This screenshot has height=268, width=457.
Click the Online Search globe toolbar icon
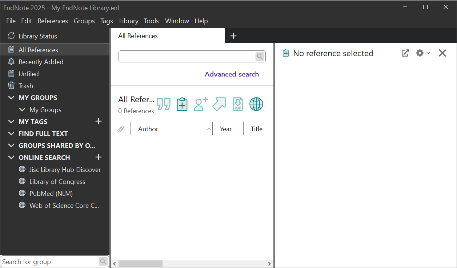pyautogui.click(x=256, y=104)
